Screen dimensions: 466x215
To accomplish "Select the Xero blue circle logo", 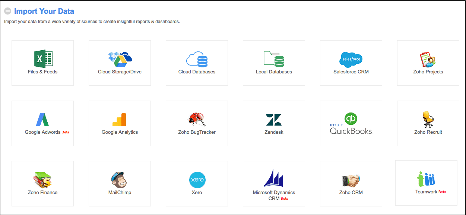I will (x=197, y=180).
